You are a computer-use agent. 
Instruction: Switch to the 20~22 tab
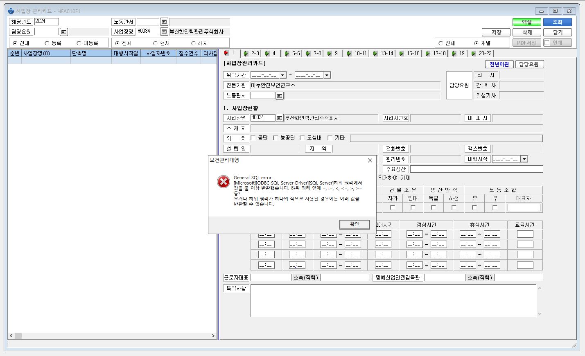(481, 53)
